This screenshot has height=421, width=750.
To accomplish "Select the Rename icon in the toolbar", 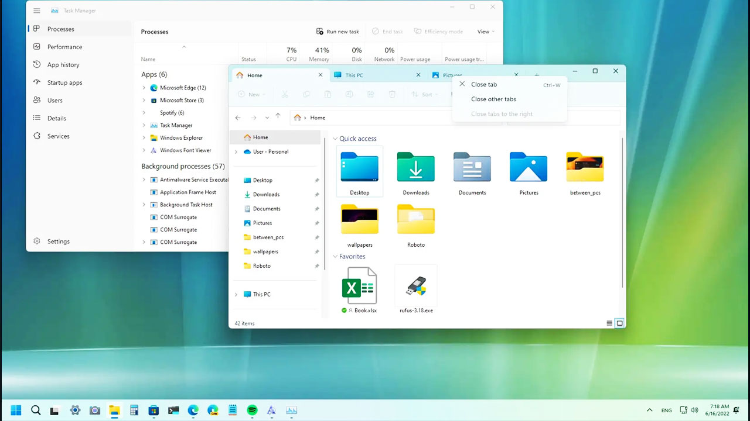I will pos(349,94).
